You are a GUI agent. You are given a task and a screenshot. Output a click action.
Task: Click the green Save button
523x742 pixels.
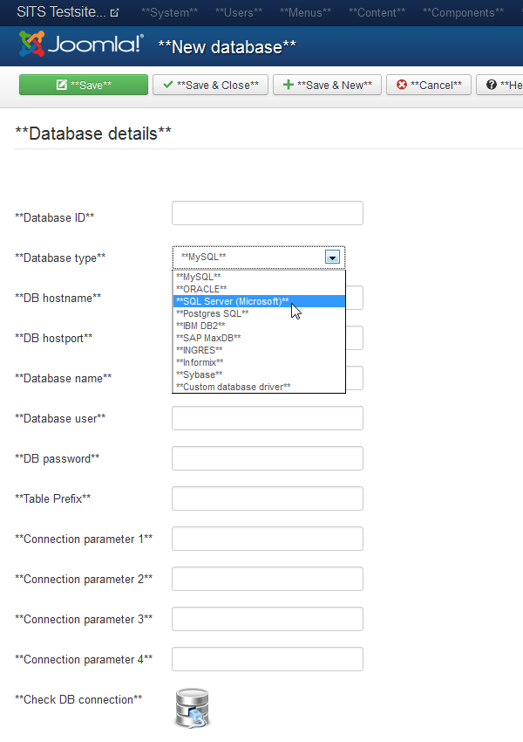tap(84, 85)
